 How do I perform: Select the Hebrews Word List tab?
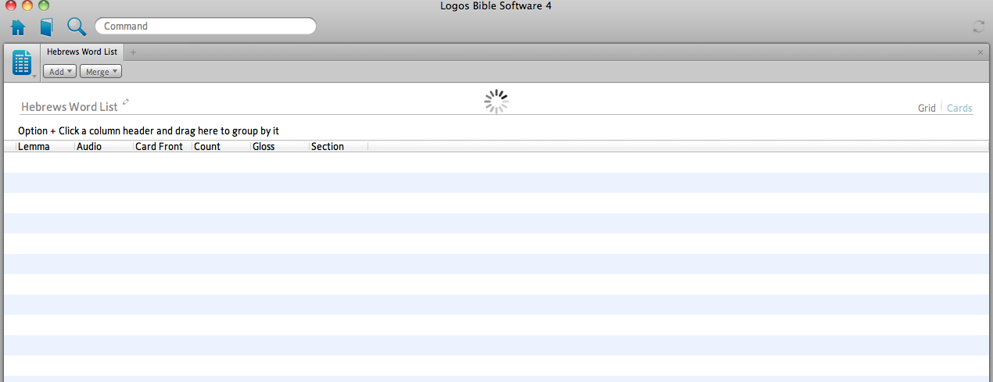coord(82,52)
